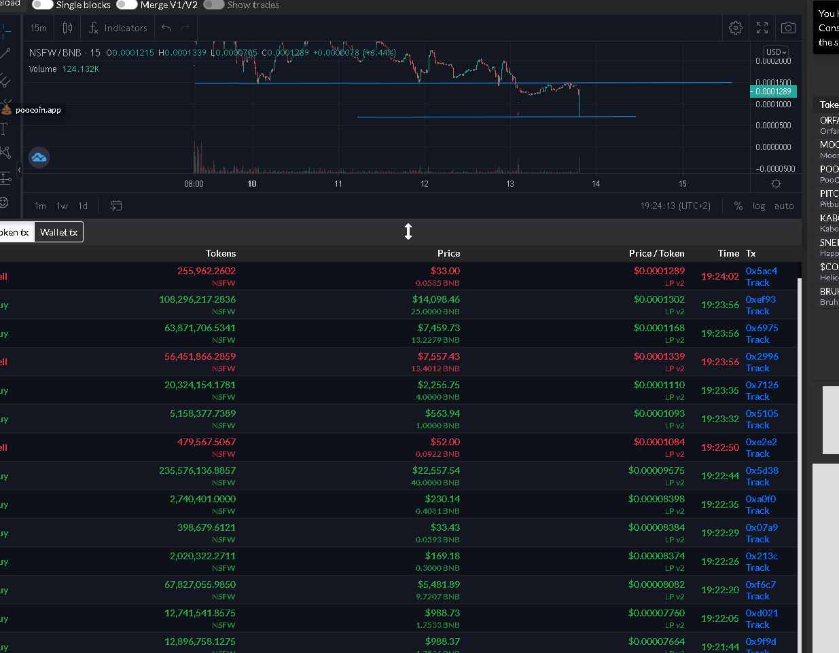Track wallet for transaction 0x7126
This screenshot has width=839, height=653.
(x=757, y=397)
